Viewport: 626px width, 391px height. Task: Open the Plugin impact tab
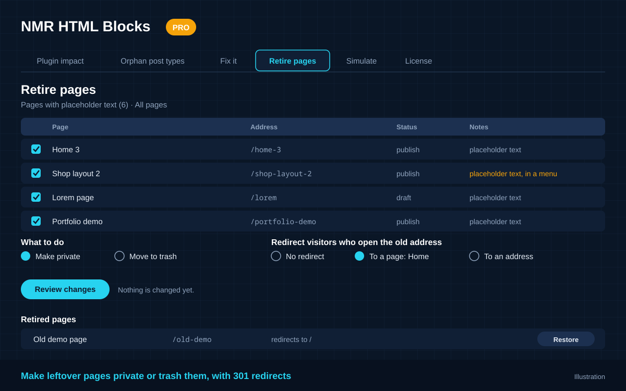point(60,61)
